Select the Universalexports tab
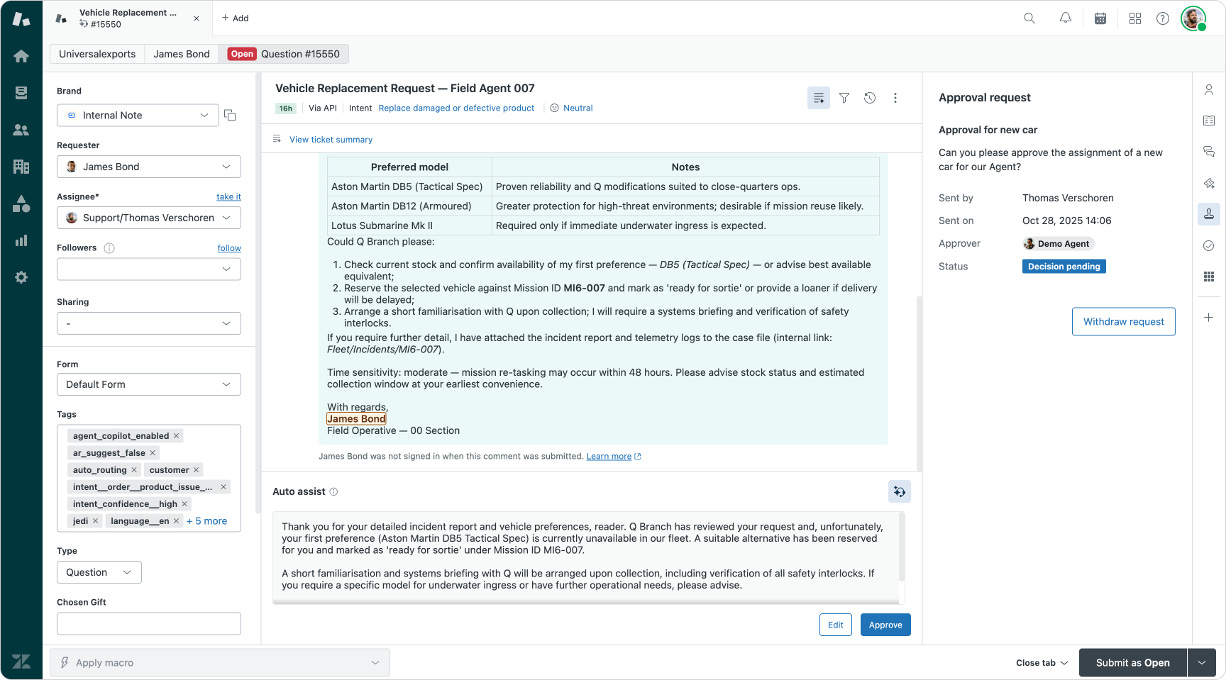Viewport: 1226px width, 680px height. point(97,54)
